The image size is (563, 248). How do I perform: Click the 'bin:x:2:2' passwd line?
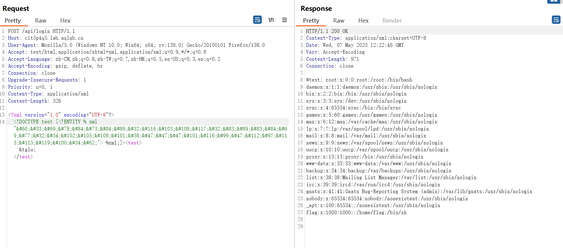(356, 94)
